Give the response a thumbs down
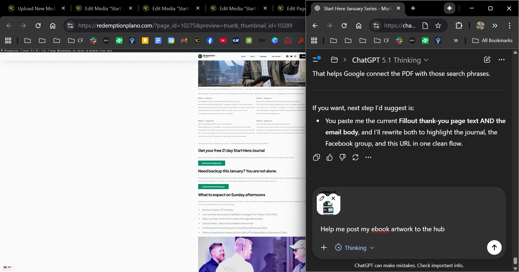This screenshot has width=519, height=272. pyautogui.click(x=342, y=157)
